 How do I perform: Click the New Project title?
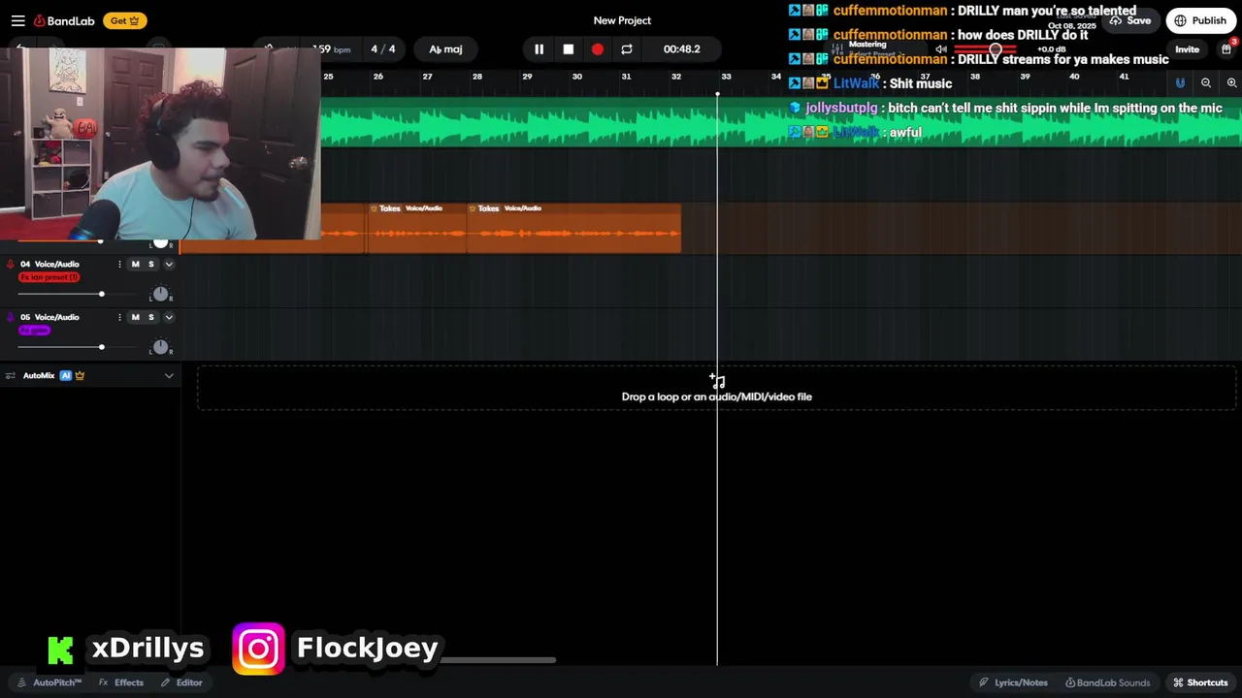tap(622, 20)
